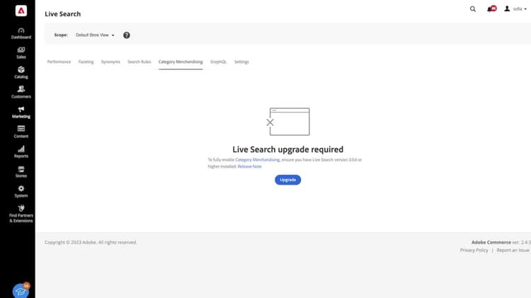
Task: Open the System sidebar menu
Action: 21,191
